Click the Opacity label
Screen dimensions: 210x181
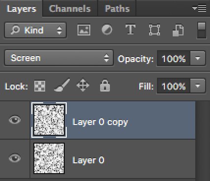tap(135, 59)
